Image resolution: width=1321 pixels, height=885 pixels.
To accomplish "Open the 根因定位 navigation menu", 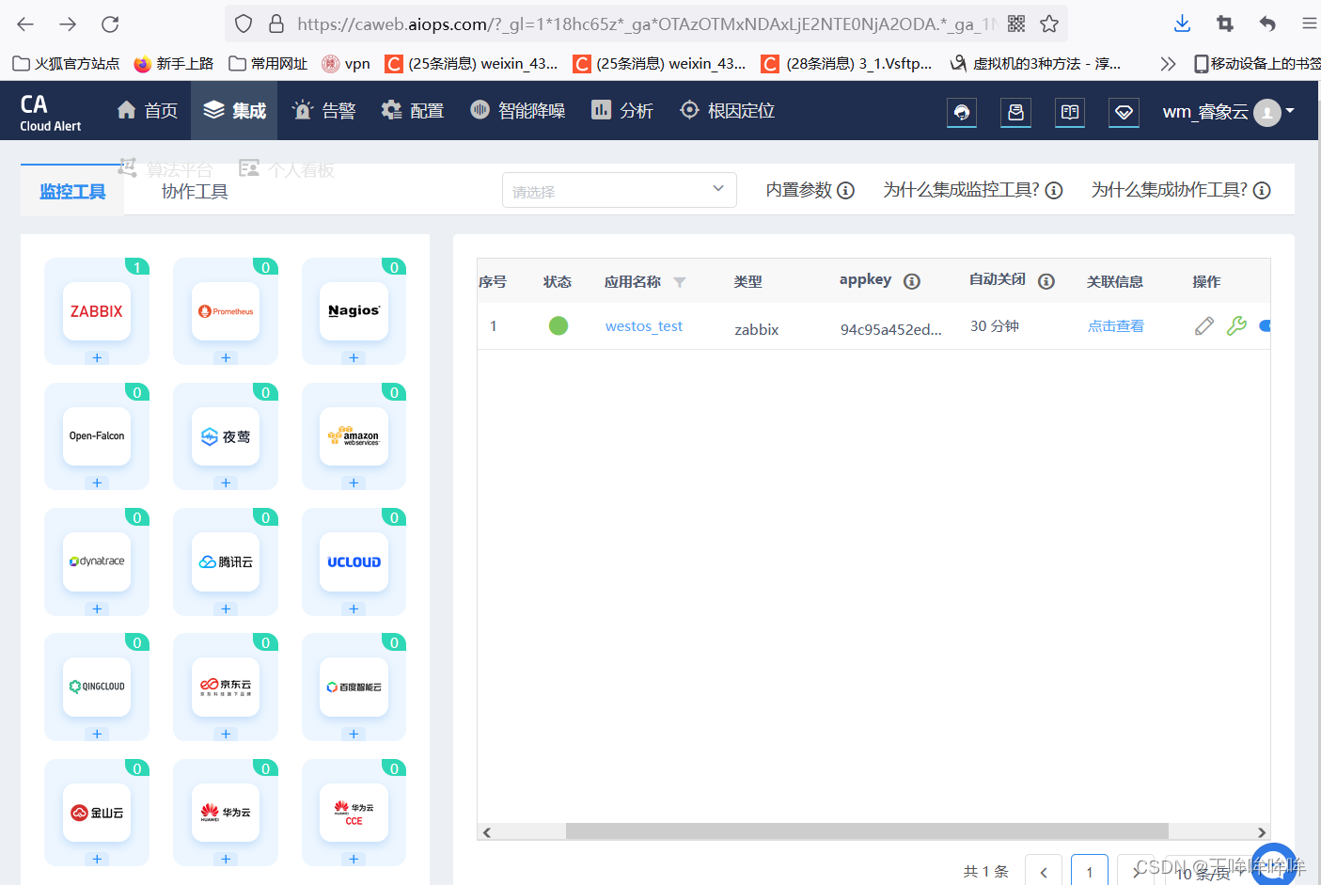I will (x=728, y=111).
